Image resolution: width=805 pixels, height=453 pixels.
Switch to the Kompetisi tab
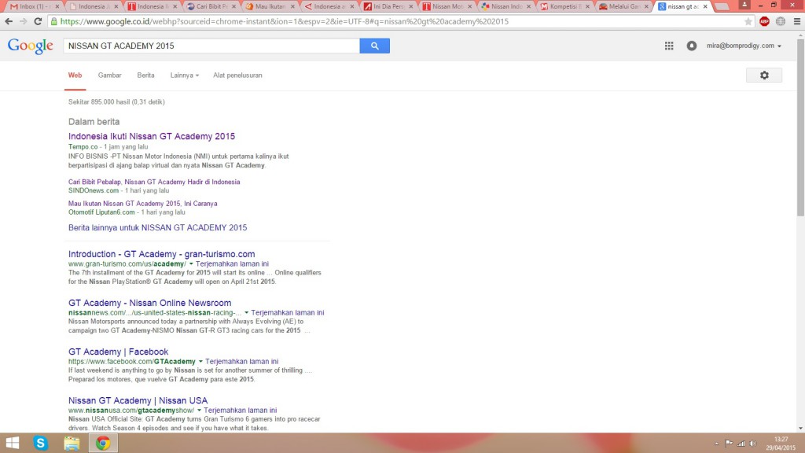pos(563,6)
